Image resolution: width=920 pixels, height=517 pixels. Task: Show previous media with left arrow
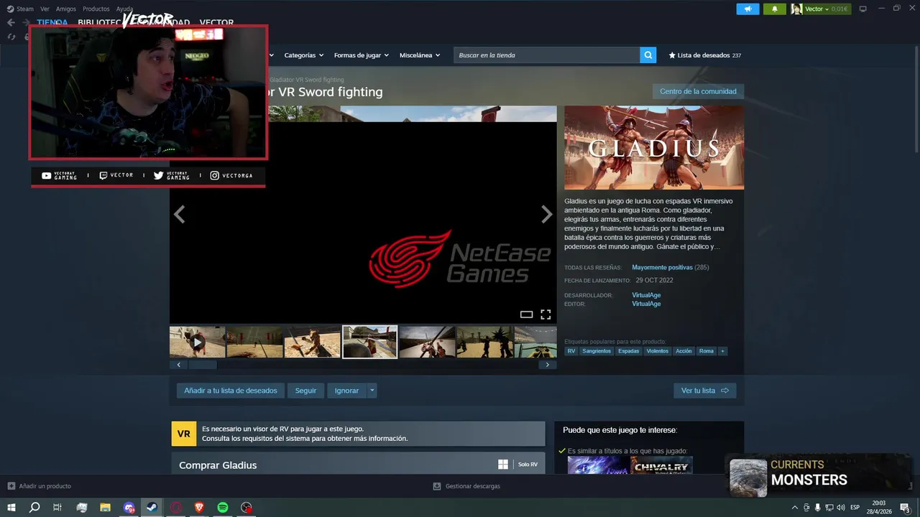(x=179, y=214)
